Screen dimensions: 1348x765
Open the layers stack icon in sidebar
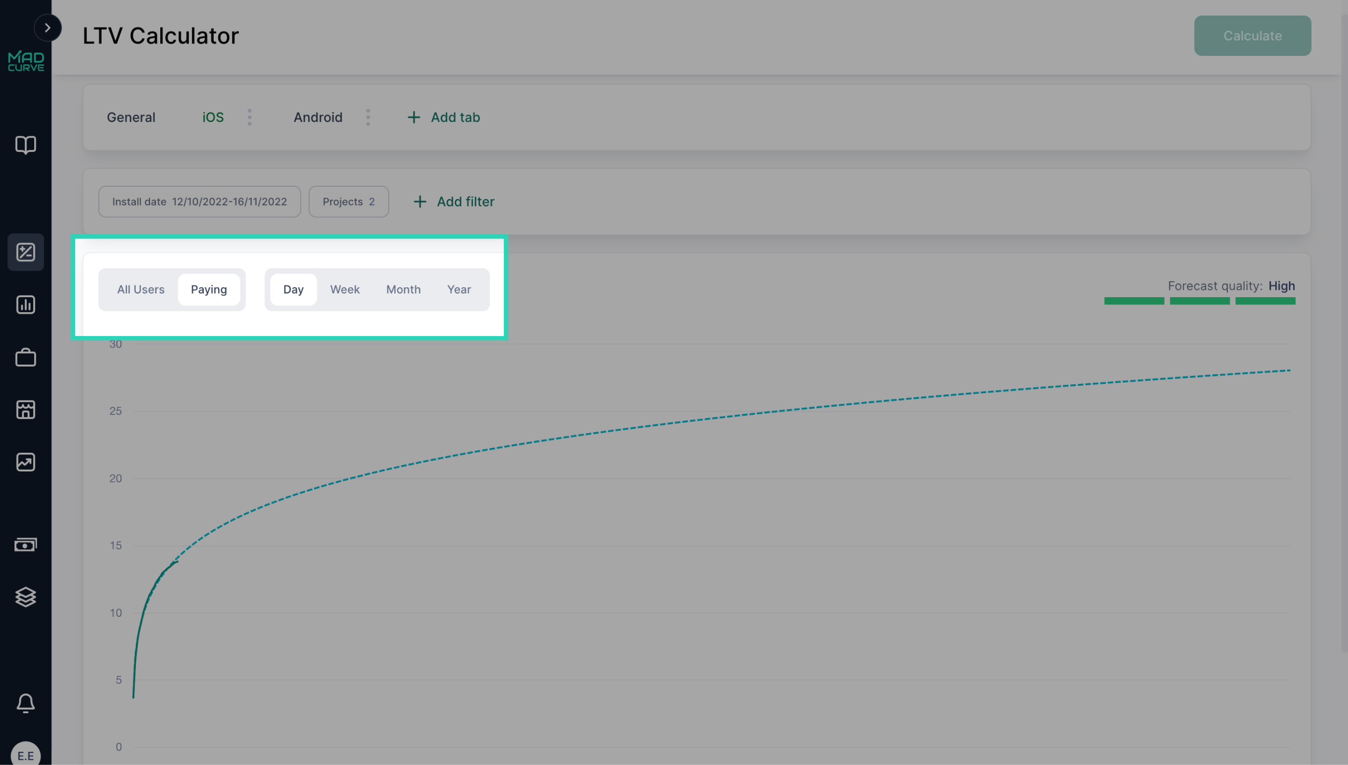tap(25, 597)
